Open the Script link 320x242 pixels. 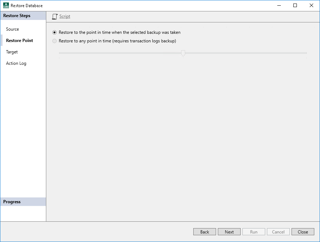pos(64,16)
